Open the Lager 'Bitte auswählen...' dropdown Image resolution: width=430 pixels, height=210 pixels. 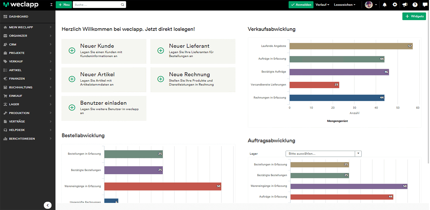point(323,154)
